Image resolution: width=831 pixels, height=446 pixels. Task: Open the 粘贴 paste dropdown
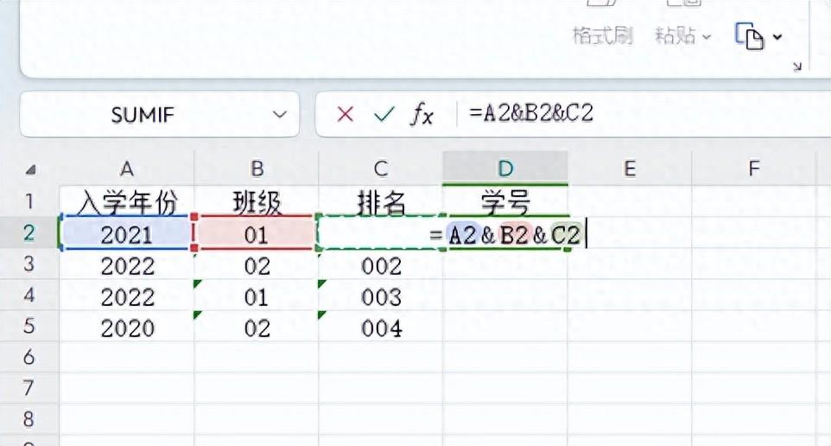pyautogui.click(x=682, y=36)
